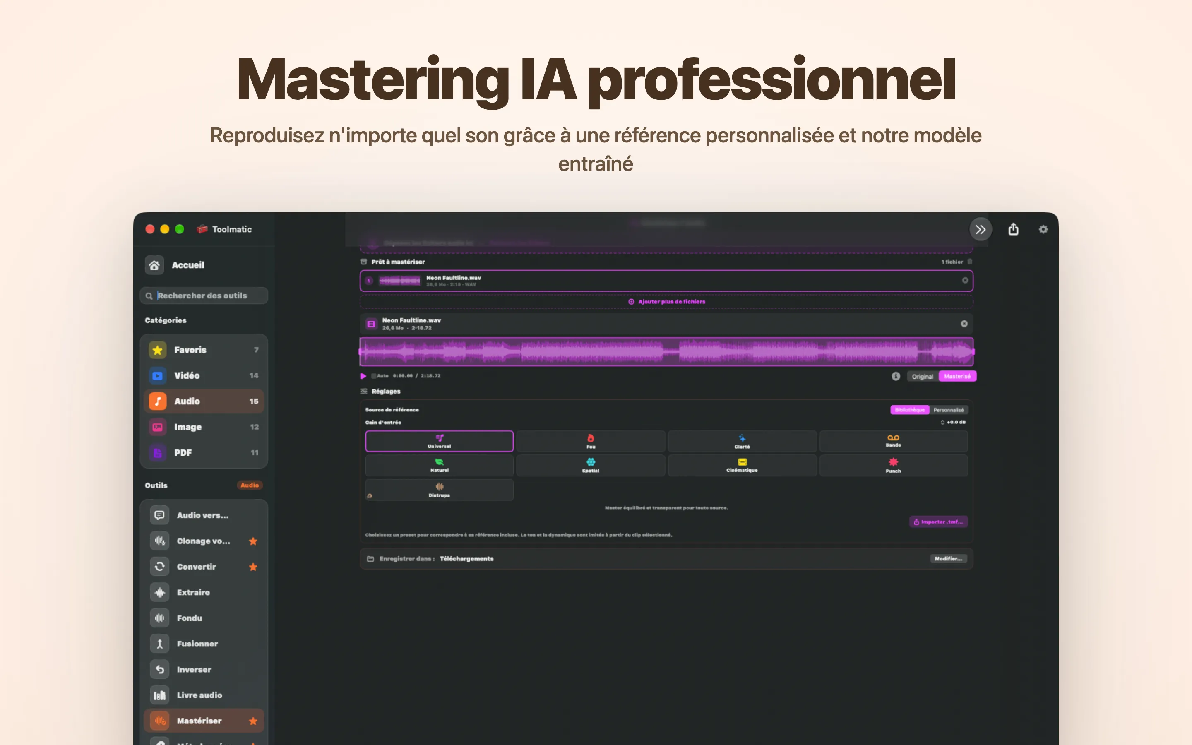Screen dimensions: 1192x745
Task: Switch preview to Original
Action: click(923, 377)
